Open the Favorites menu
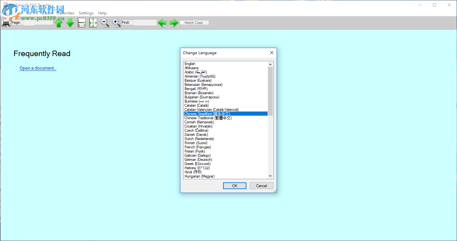This screenshot has height=241, width=457. pyautogui.click(x=66, y=13)
